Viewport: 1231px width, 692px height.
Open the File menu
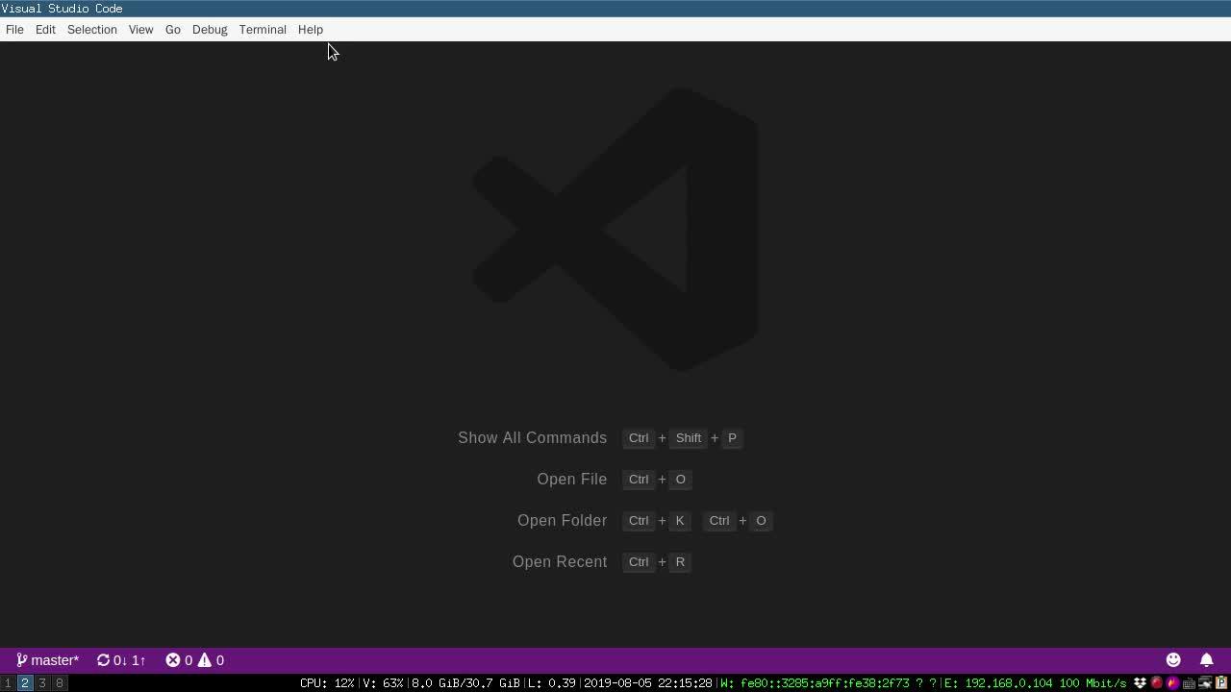click(14, 29)
